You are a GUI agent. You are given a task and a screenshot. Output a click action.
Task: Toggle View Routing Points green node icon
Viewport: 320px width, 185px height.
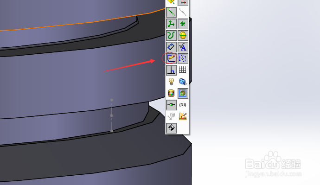pos(171,105)
